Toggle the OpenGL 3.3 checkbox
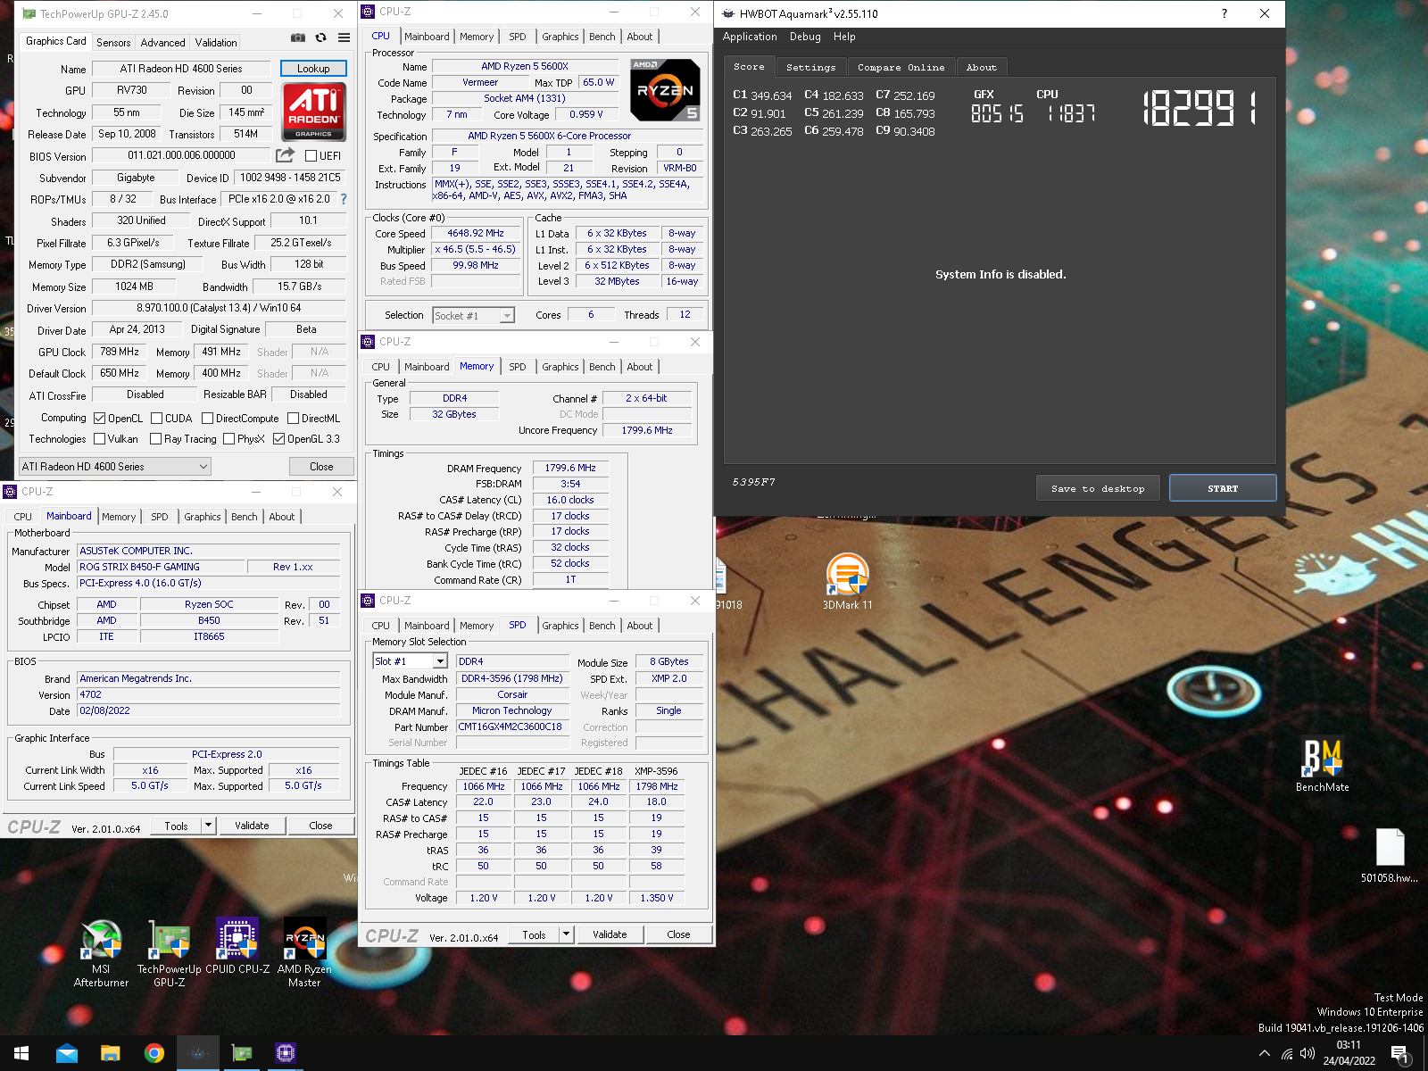Viewport: 1428px width, 1071px height. (278, 438)
